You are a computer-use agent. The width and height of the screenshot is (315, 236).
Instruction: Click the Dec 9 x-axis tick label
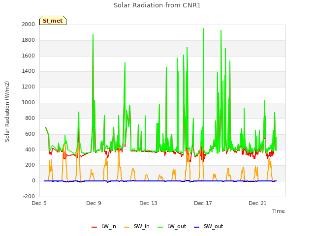click(x=94, y=203)
